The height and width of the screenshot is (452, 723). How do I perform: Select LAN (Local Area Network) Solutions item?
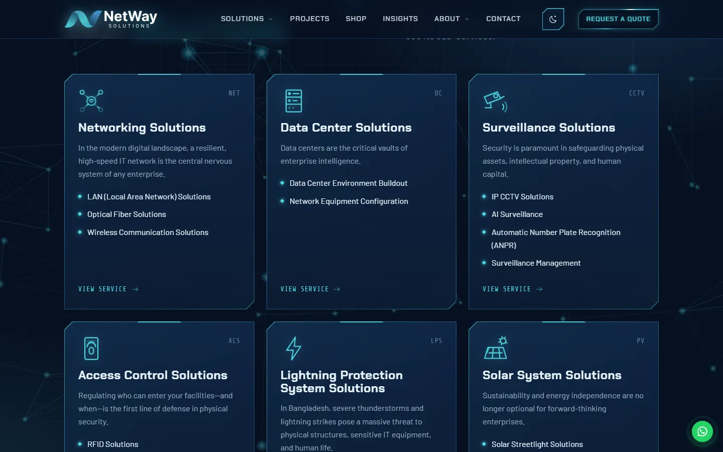pyautogui.click(x=149, y=197)
